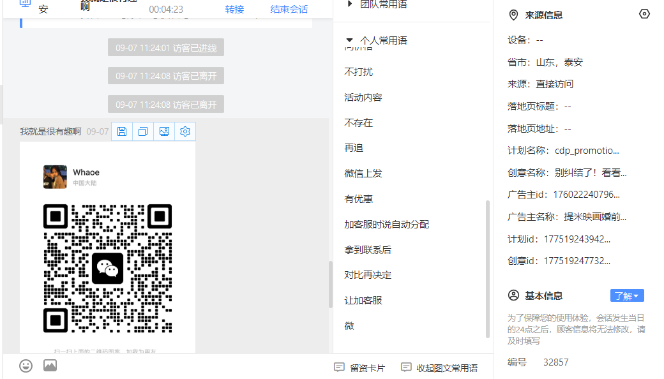The width and height of the screenshot is (664, 379).
Task: Click the session timer 00:04:23
Action: [x=166, y=10]
